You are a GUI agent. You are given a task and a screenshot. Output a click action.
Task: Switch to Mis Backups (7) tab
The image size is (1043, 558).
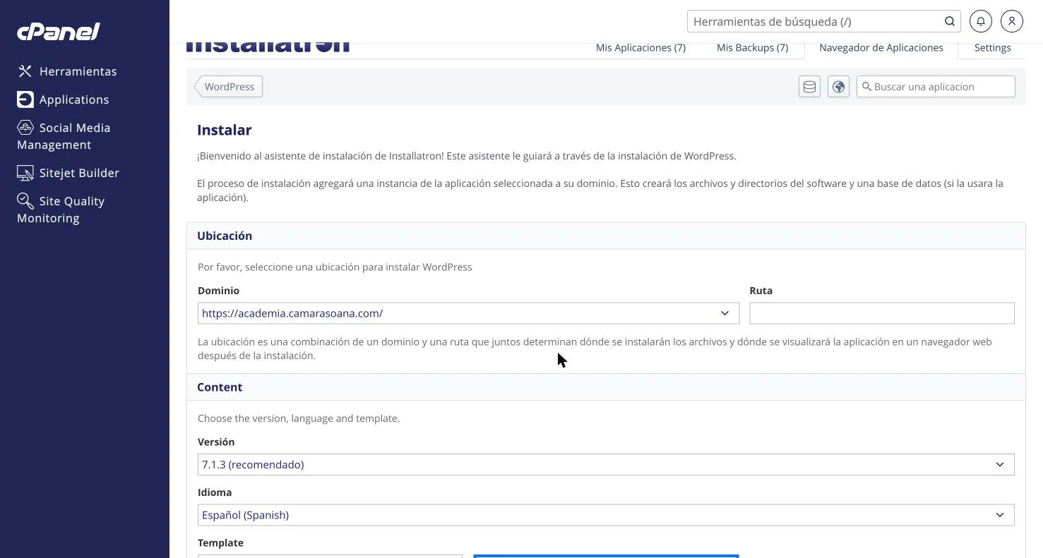click(x=752, y=48)
